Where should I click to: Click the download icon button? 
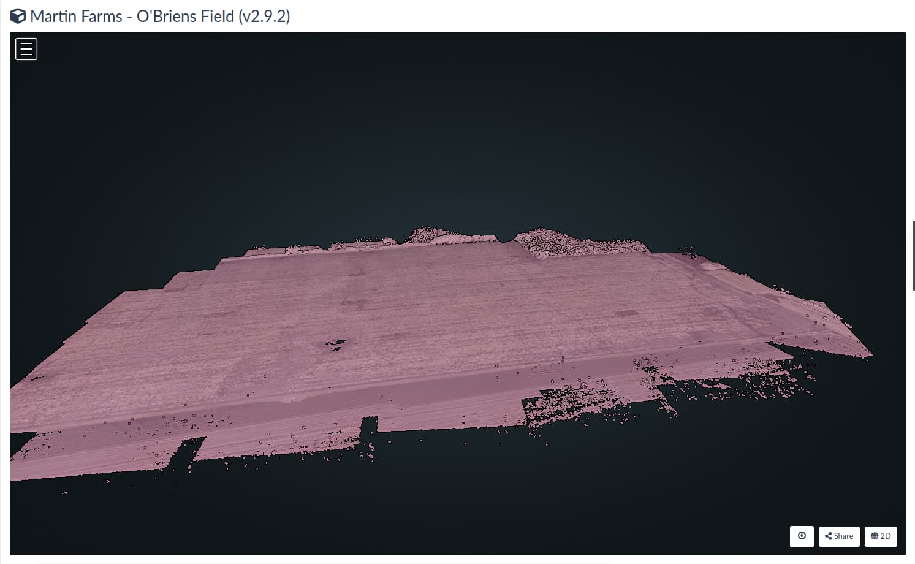point(802,536)
